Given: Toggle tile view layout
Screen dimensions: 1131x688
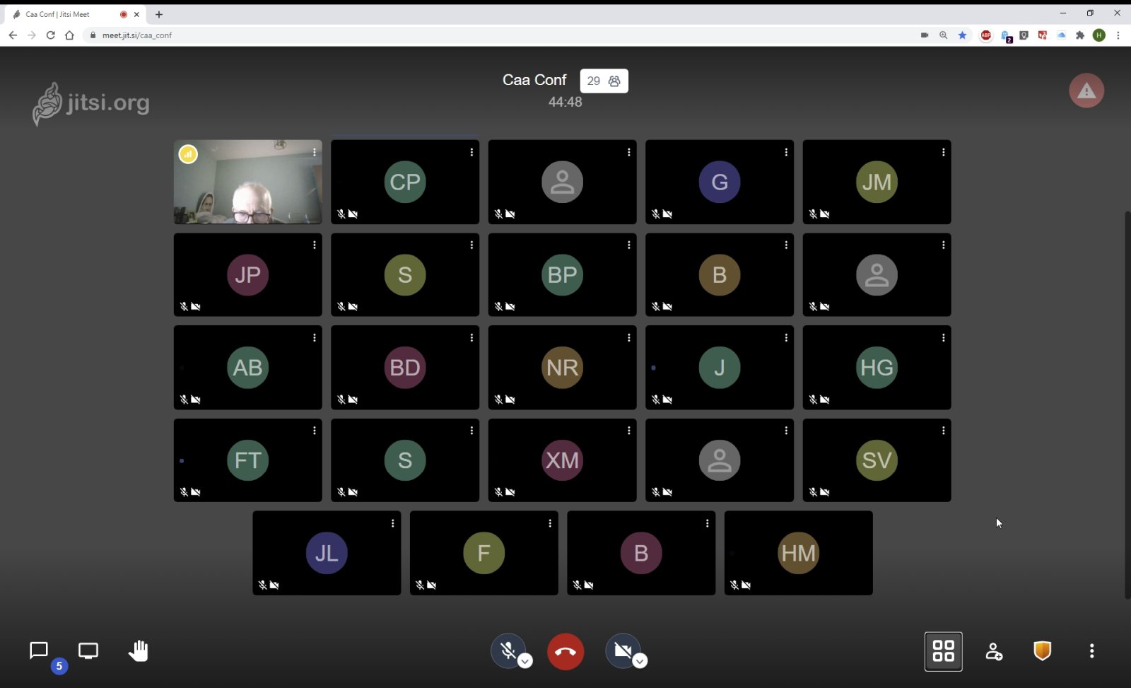Looking at the screenshot, I should 944,651.
